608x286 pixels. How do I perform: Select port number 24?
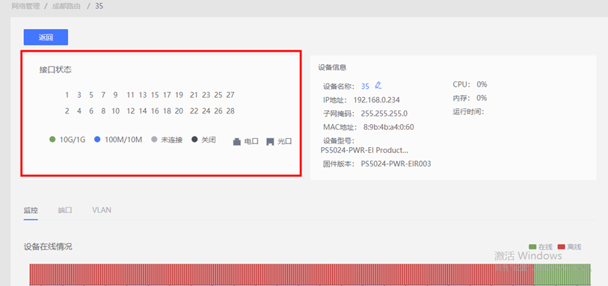(x=206, y=111)
